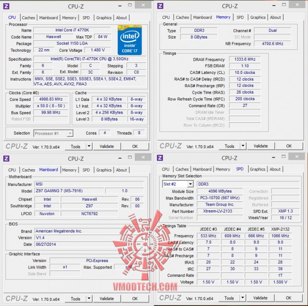The image size is (308, 306).
Task: Click Validate button in the SPD window
Action: [x=260, y=298]
